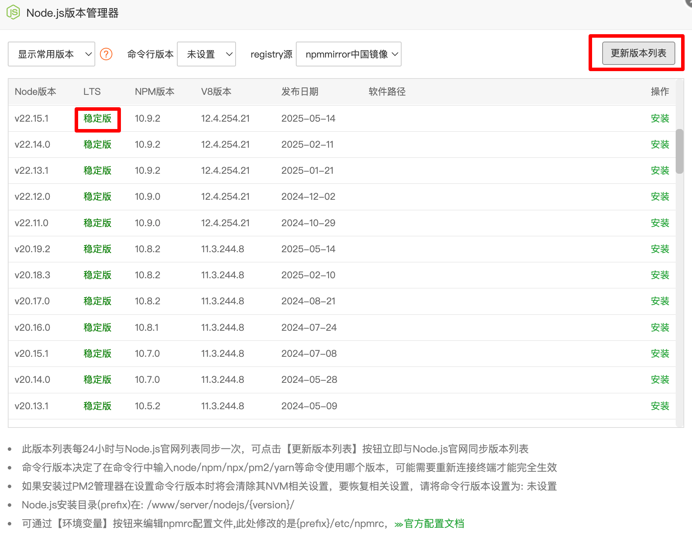The width and height of the screenshot is (692, 534).
Task: Click release date 2025-02-11 cell
Action: pyautogui.click(x=308, y=145)
